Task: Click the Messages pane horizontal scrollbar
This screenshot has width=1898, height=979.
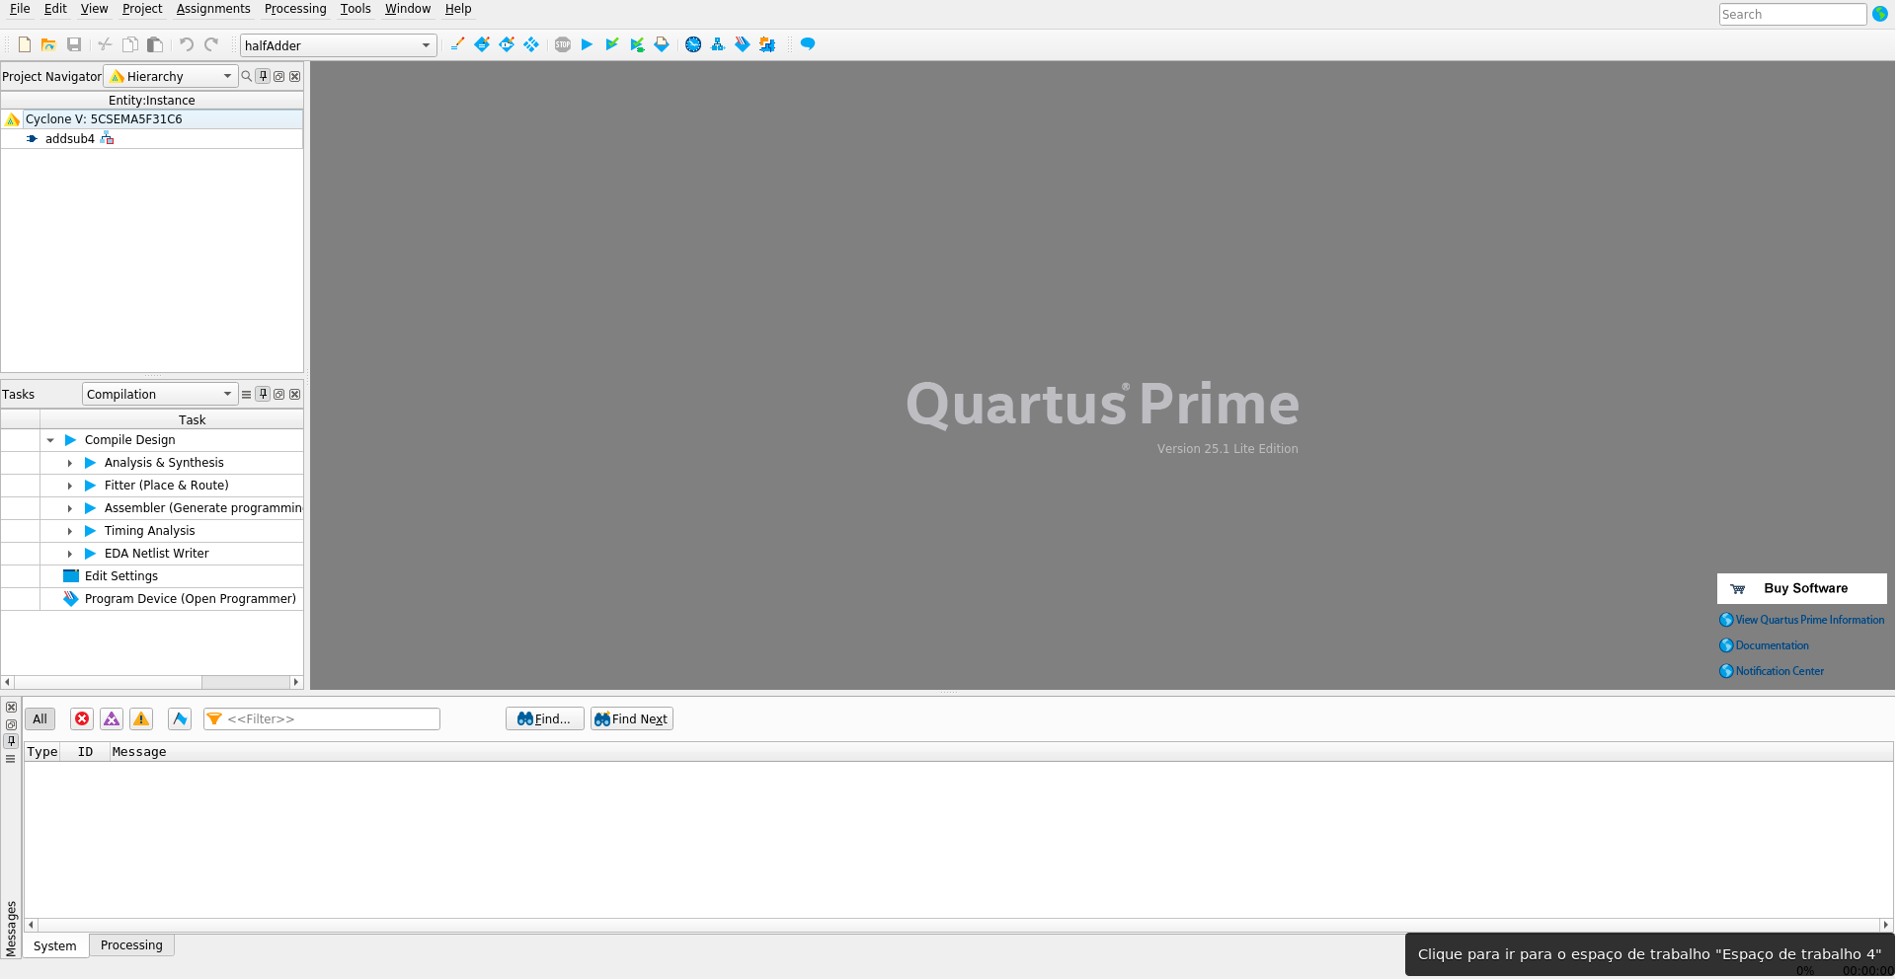Action: click(x=958, y=925)
